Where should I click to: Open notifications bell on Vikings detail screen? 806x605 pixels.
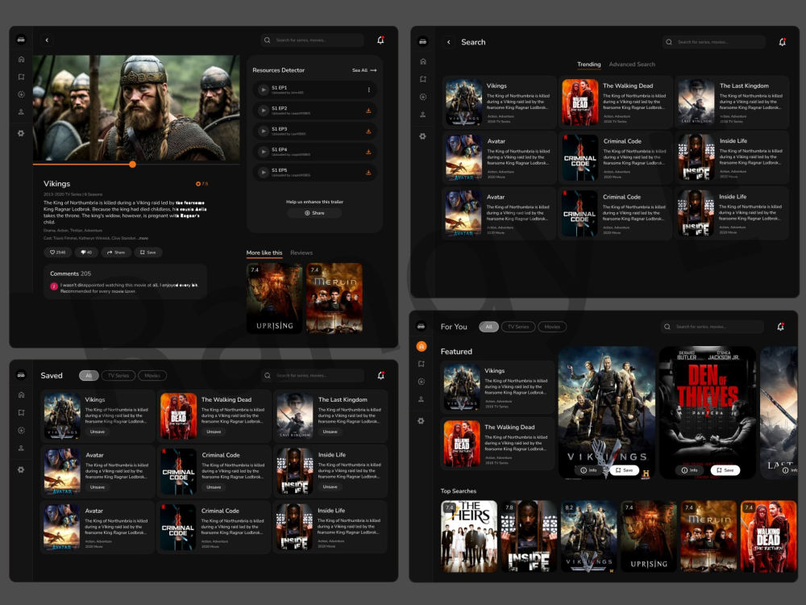point(381,40)
